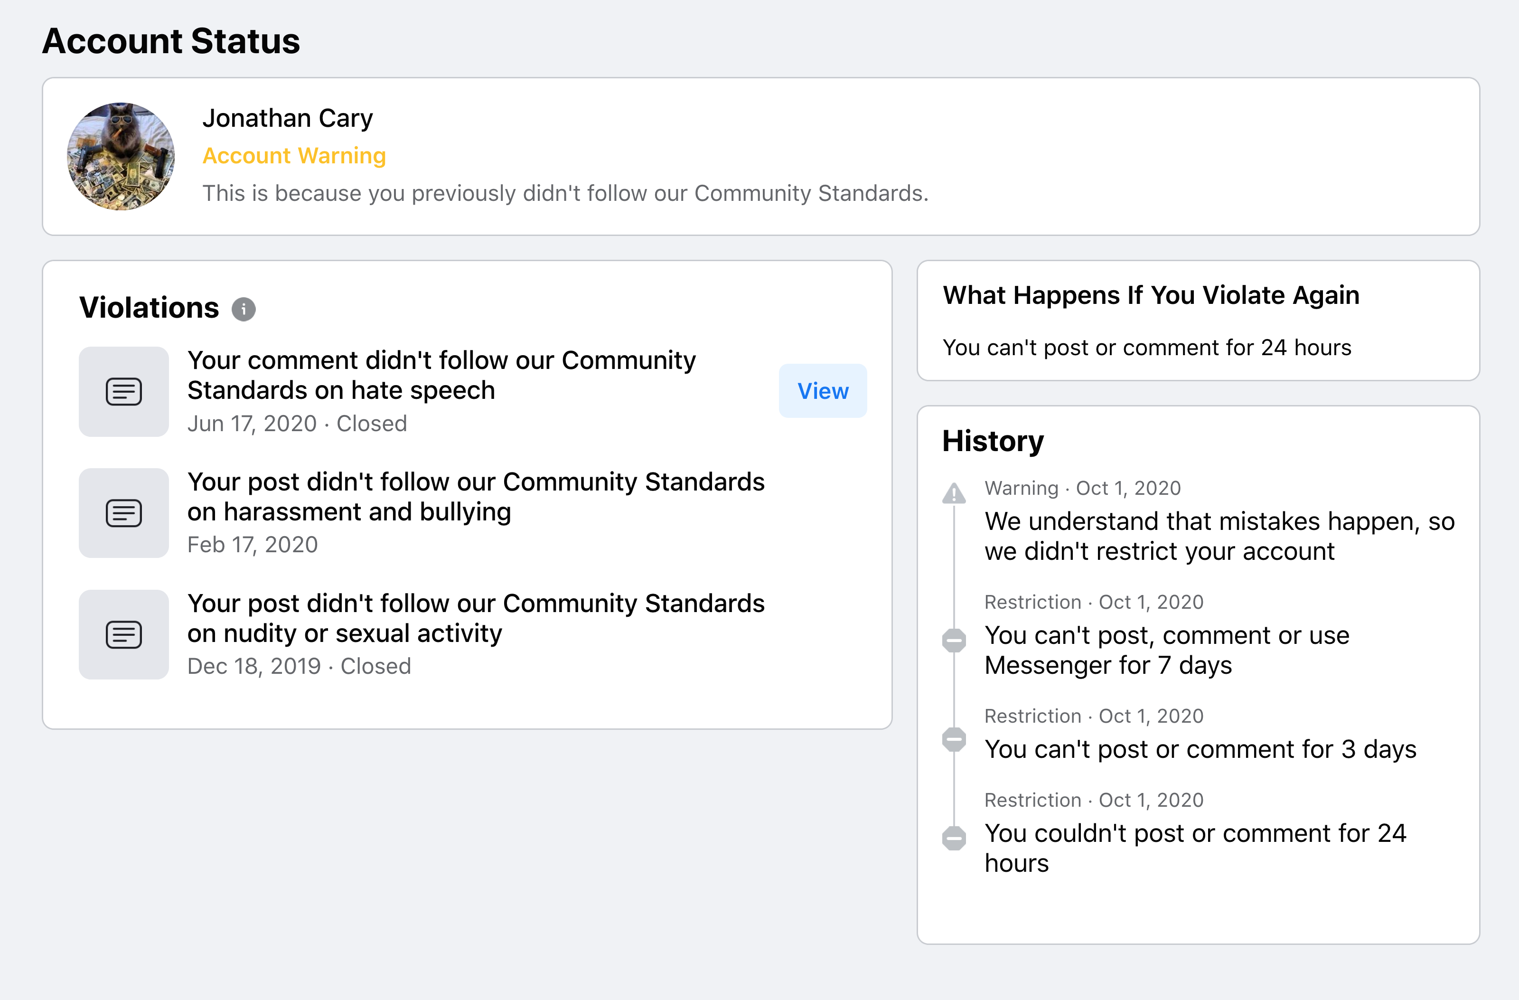Click the nudity or sexual activity violation icon
Screen dimensions: 1519x1000
(124, 634)
